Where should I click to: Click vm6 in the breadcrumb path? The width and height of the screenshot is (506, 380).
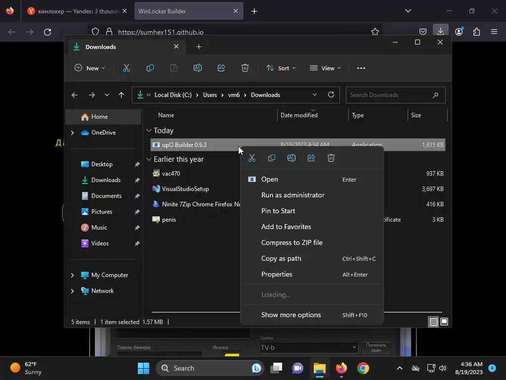234,95
